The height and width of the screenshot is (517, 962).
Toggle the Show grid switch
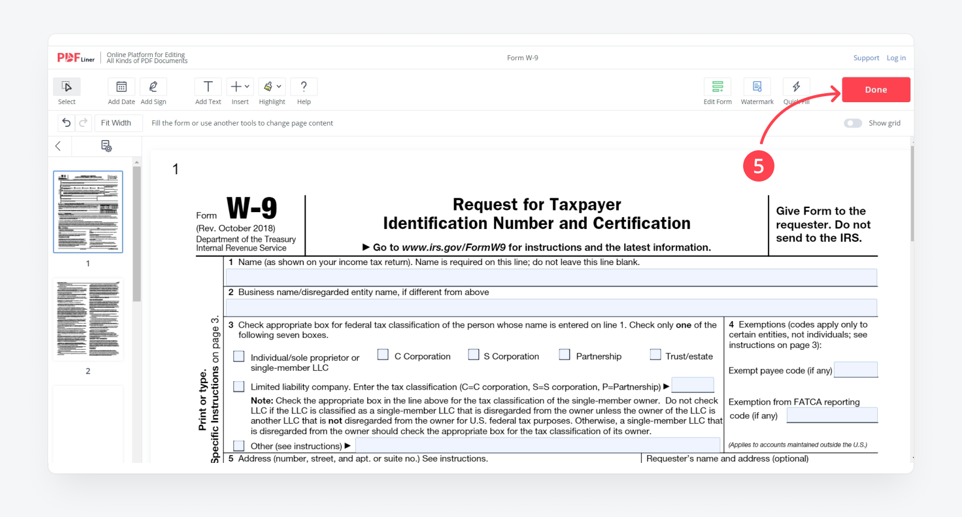click(853, 123)
